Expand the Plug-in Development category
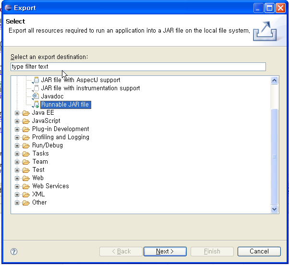This screenshot has width=289, height=265. (17, 129)
